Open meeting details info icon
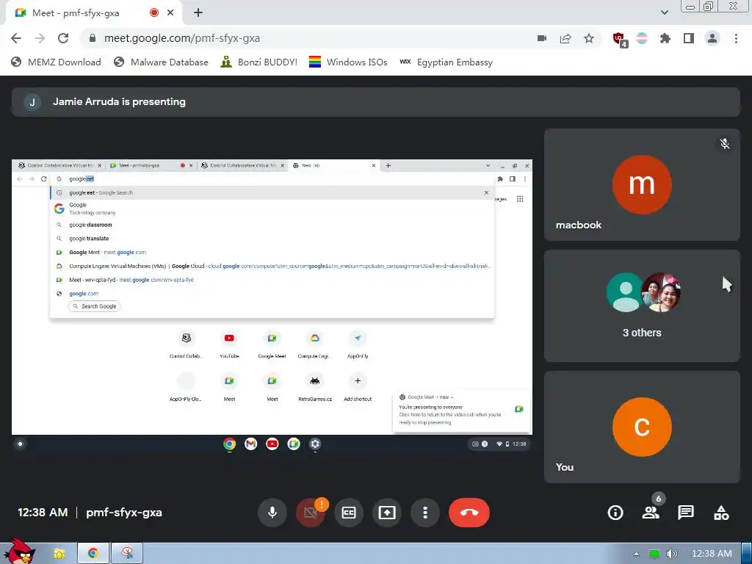 615,513
